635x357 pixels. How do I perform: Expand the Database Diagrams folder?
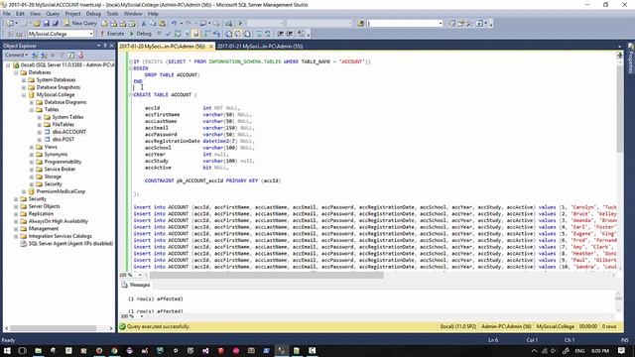click(32, 102)
